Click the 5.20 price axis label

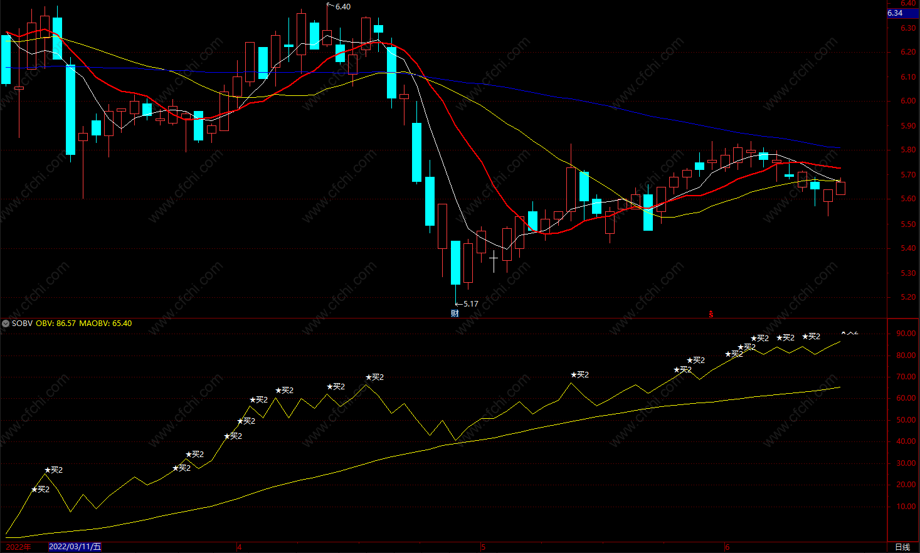coord(908,297)
